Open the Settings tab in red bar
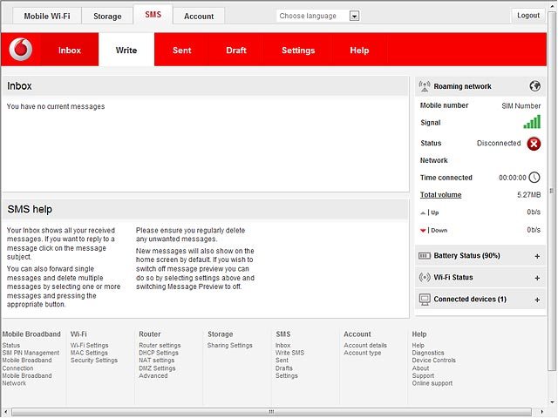This screenshot has width=558, height=418. [298, 50]
